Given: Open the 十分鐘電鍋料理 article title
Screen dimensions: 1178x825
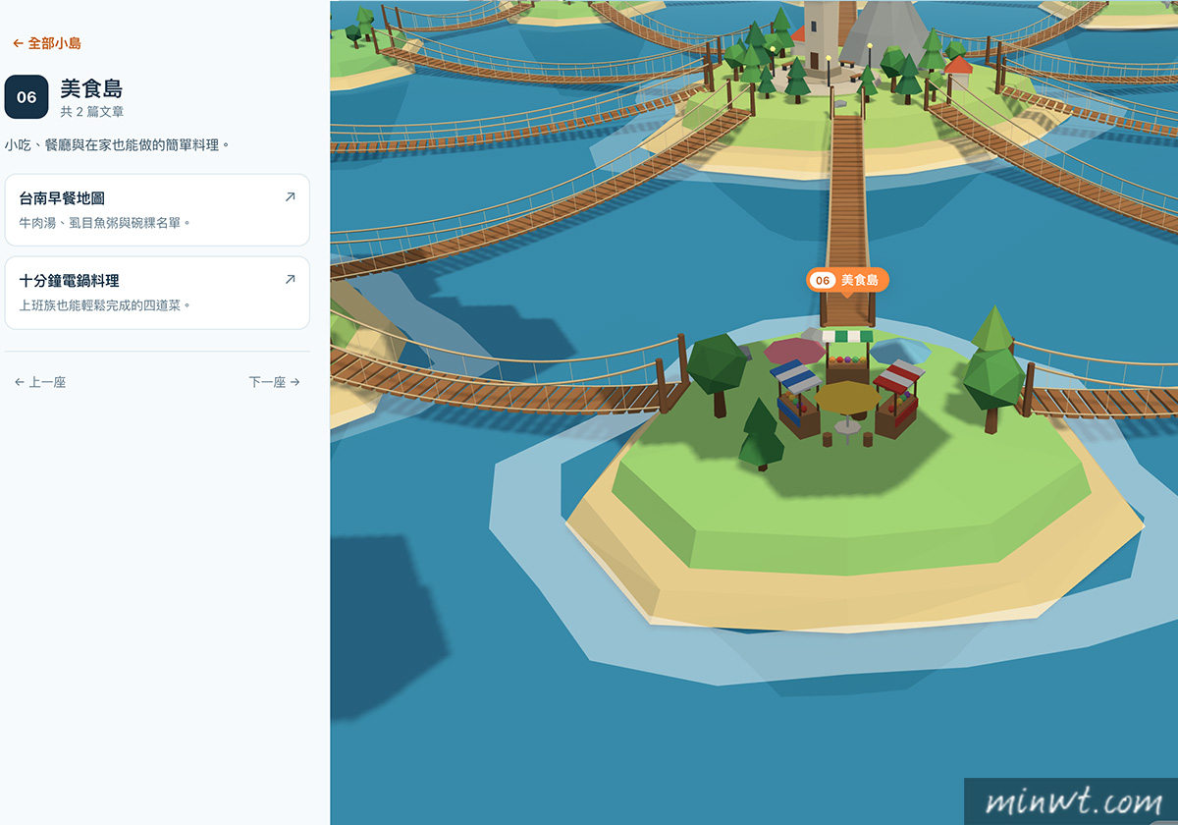Looking at the screenshot, I should (69, 281).
